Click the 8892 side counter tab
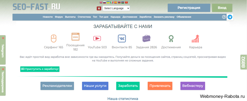247x101 pixels. coord(244,62)
